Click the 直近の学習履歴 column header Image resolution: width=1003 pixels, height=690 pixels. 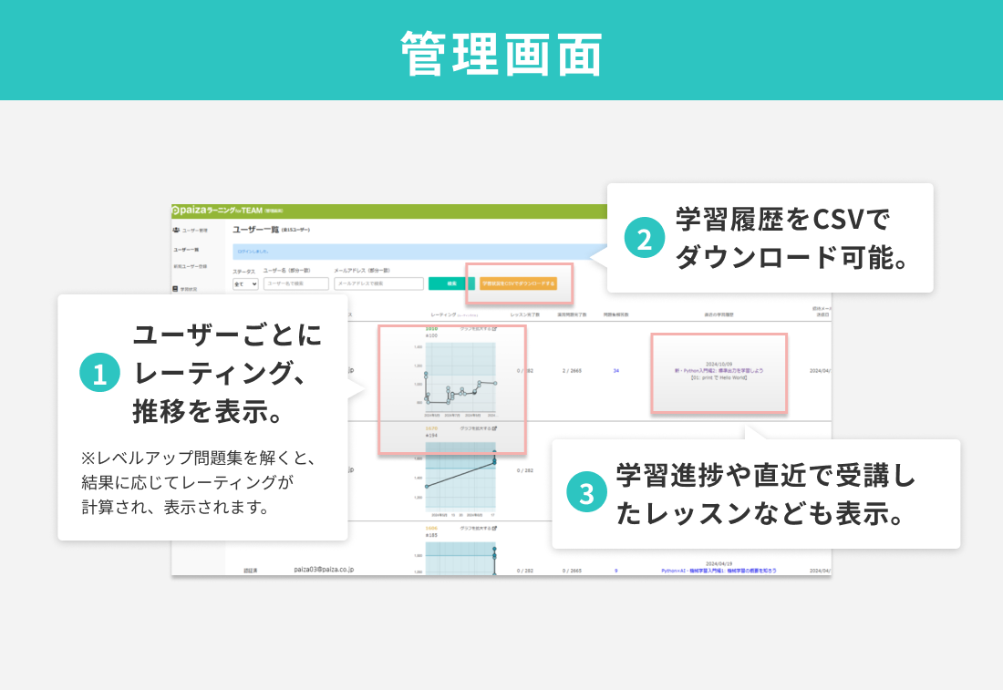(x=719, y=314)
